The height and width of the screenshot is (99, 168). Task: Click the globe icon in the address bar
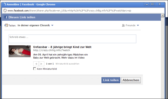[5, 10]
